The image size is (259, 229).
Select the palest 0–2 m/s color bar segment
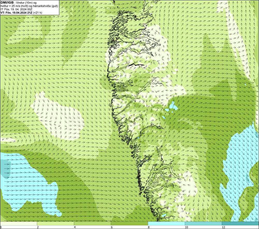click(x=18, y=223)
